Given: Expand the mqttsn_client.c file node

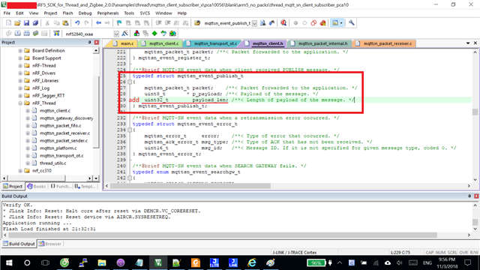Looking at the screenshot, I should pos(28,110).
